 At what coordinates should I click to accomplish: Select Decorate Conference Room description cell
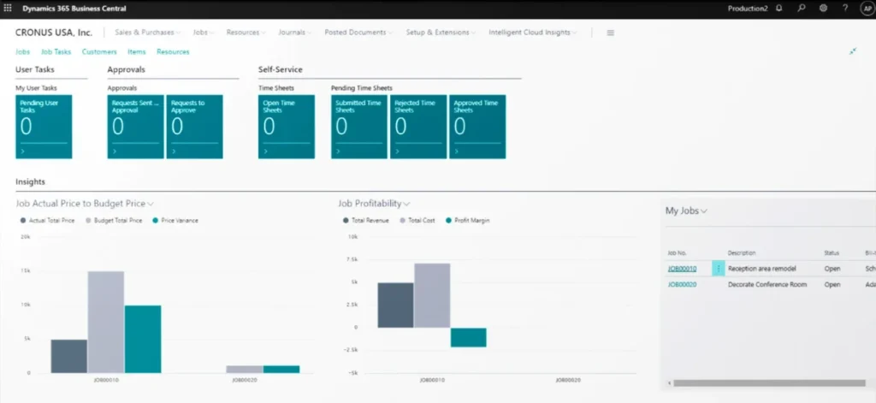pos(767,285)
